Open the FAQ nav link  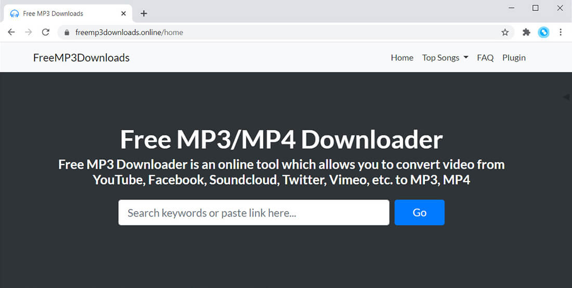tap(485, 58)
